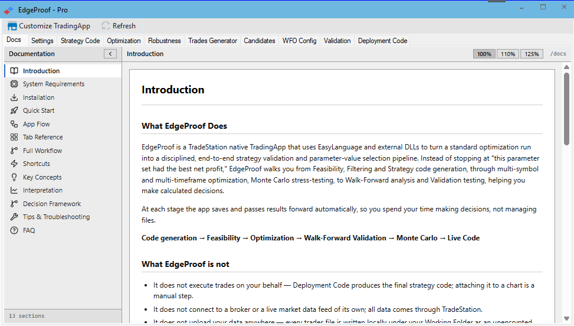Click the large Introduction page heading
This screenshot has width=574, height=326.
pos(173,90)
